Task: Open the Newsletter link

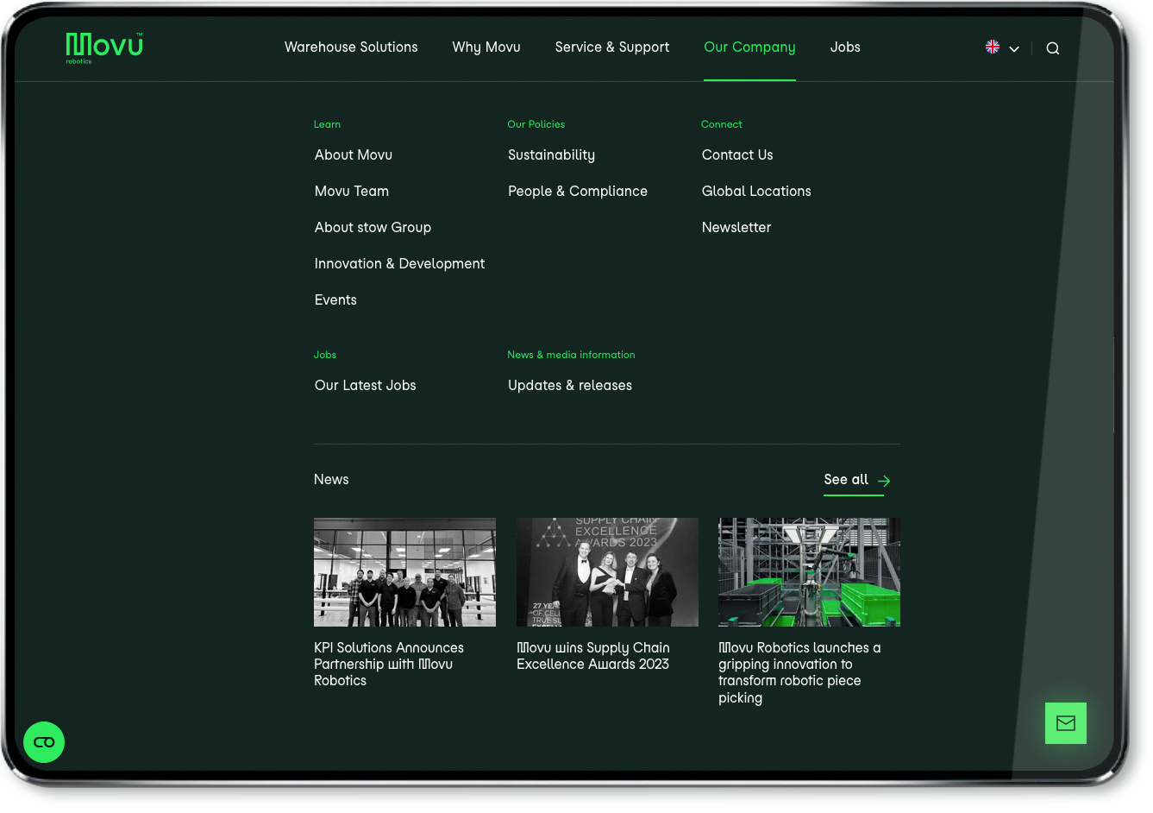Action: (736, 228)
